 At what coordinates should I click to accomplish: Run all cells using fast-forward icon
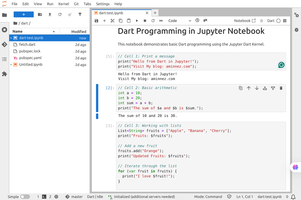161,20
